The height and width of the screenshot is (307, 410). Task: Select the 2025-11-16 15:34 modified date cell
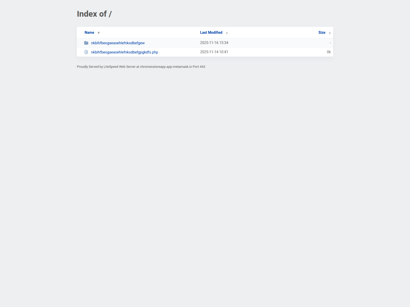pos(214,43)
